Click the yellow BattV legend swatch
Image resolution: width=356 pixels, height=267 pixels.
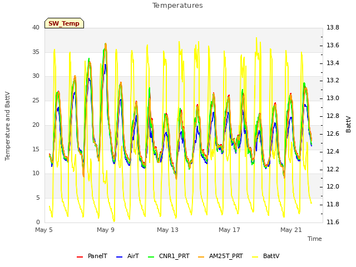point(255,257)
